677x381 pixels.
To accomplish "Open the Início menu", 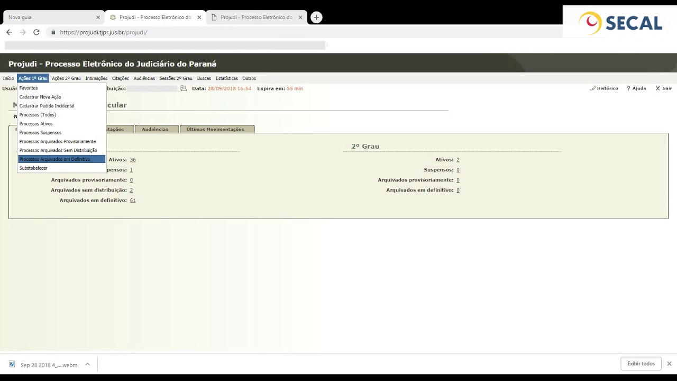I will (8, 78).
